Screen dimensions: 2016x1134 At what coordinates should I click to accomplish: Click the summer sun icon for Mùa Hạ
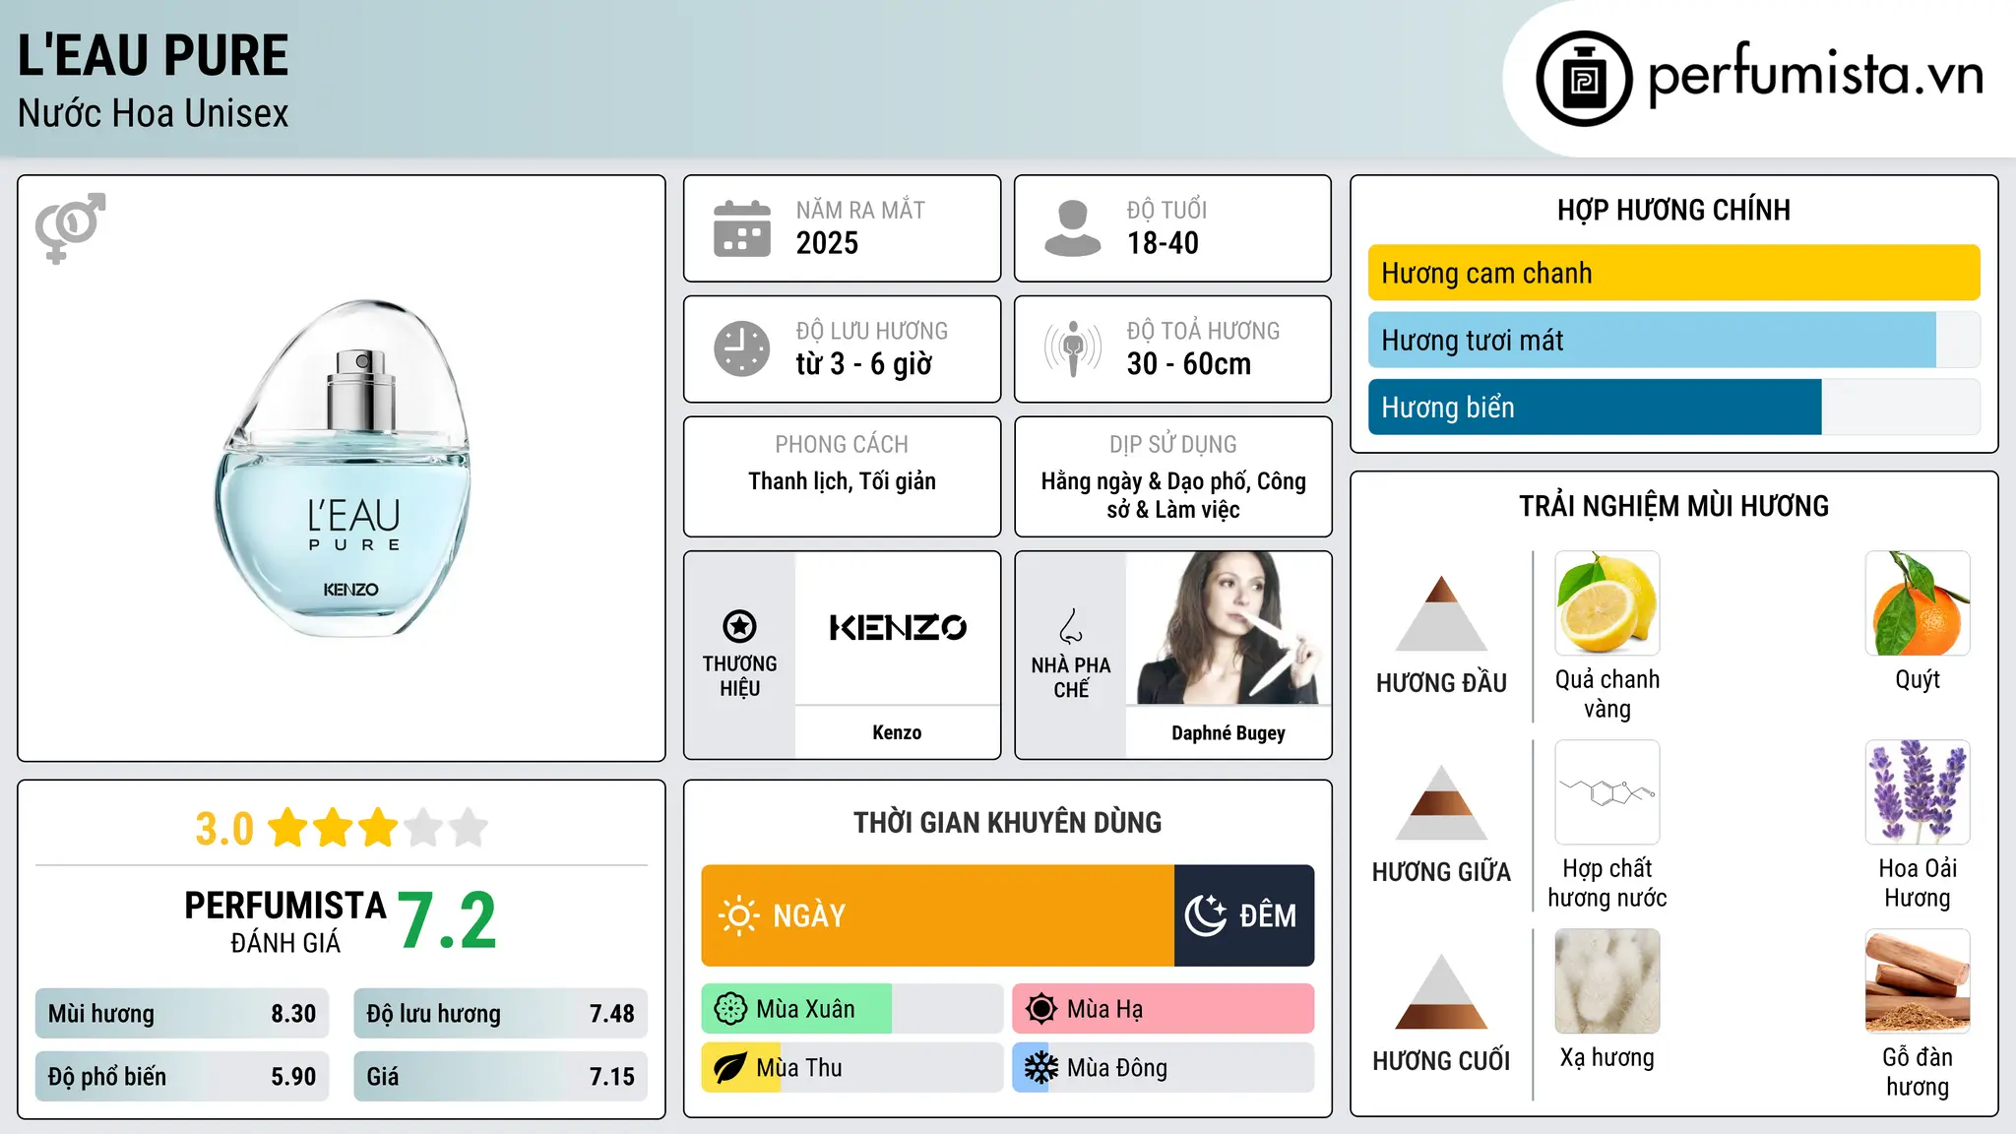click(x=1041, y=1009)
